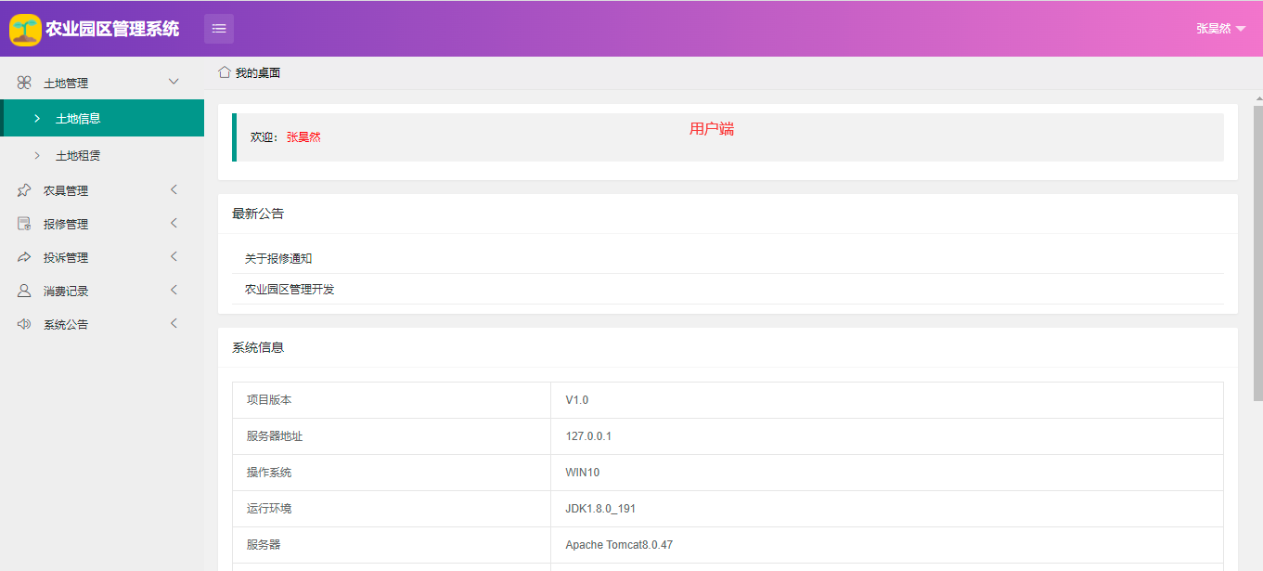
Task: Click the red 用户端 label
Action: pyautogui.click(x=712, y=129)
